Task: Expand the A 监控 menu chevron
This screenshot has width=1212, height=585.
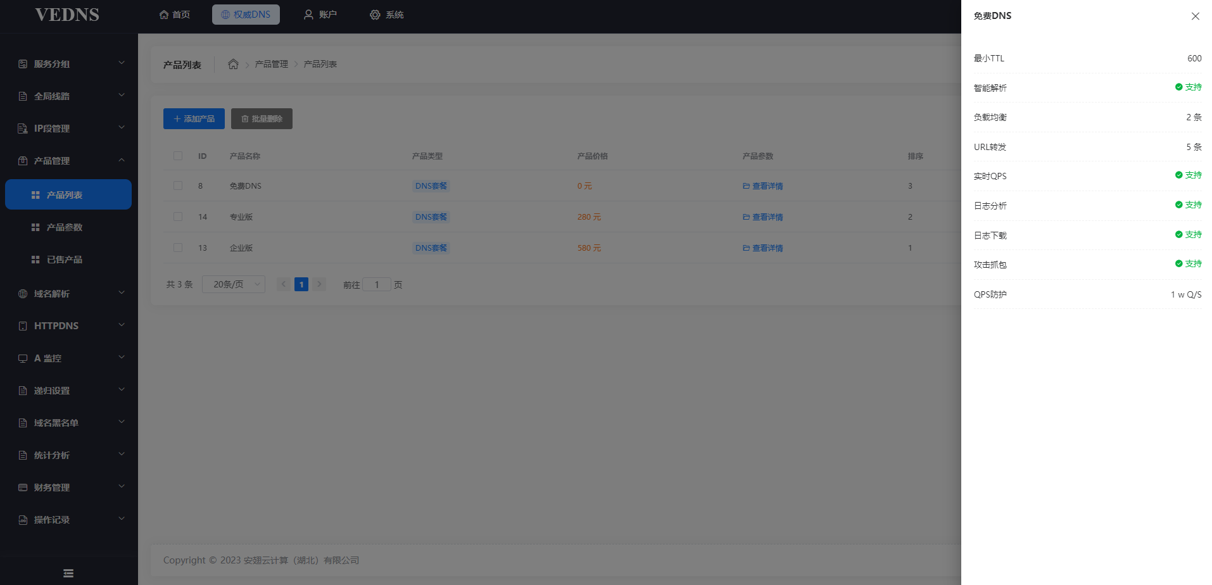Action: [x=122, y=357]
